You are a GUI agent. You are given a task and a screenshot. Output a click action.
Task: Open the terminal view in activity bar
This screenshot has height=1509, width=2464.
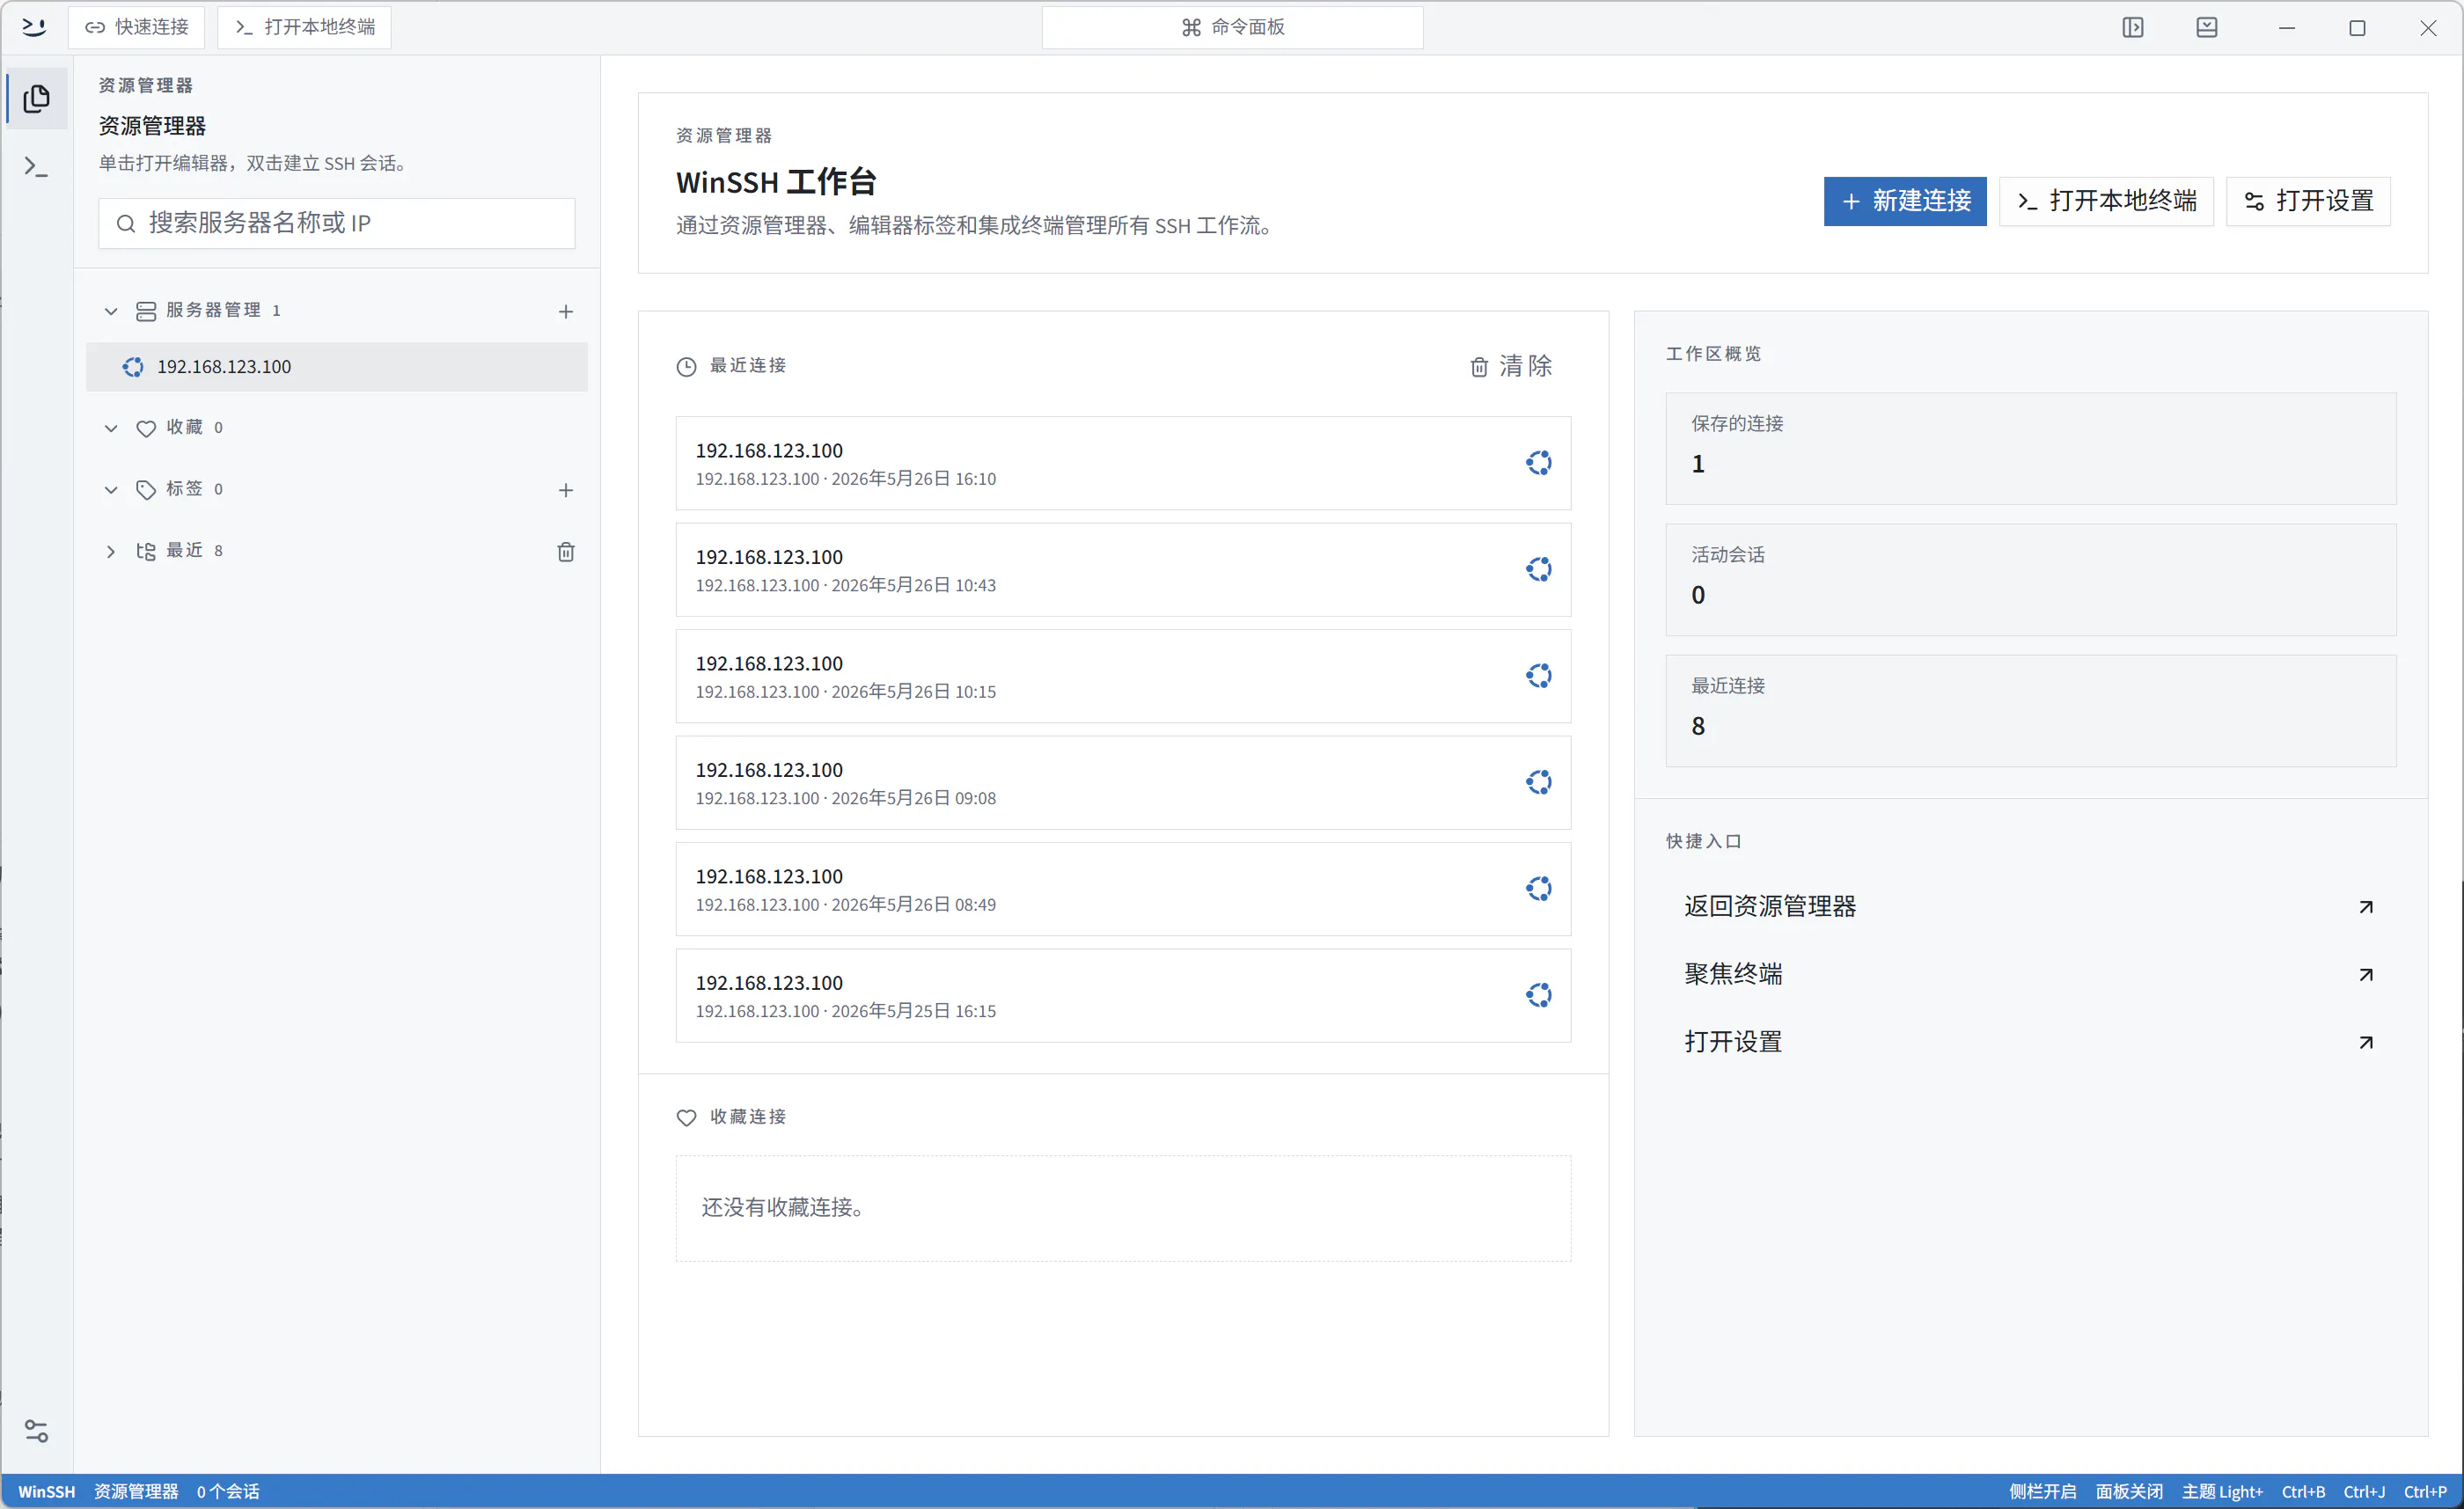[36, 166]
